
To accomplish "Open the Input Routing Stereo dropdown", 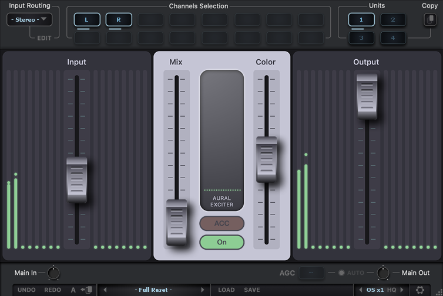I will 29,20.
